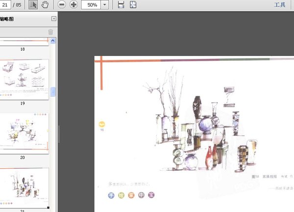Collapse the thumbnails panel with arrow button
Viewport: 294px width, 212px height.
(53, 19)
